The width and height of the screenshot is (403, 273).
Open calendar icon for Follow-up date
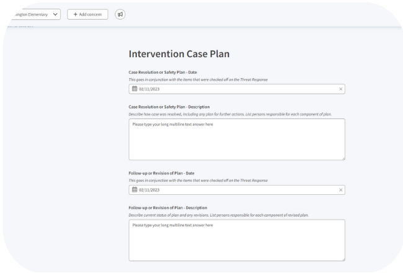(135, 190)
